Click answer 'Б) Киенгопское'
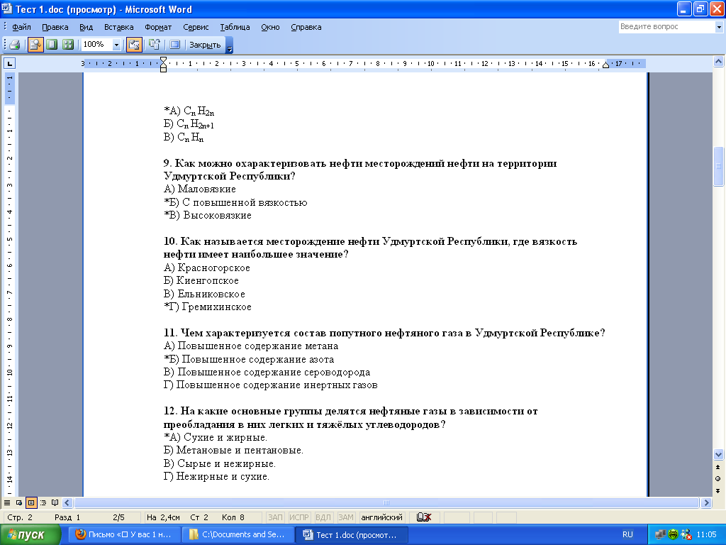Screen dimensions: 726x545 tap(201, 280)
